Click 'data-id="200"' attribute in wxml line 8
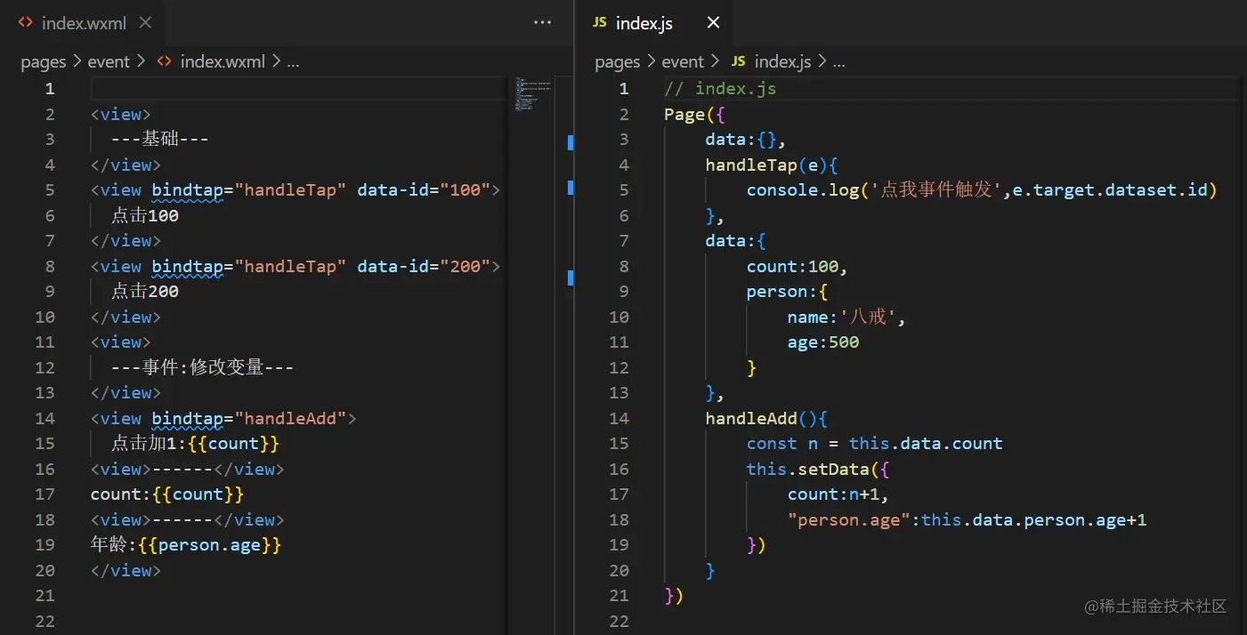Screen dimensions: 1247x635 (423, 266)
